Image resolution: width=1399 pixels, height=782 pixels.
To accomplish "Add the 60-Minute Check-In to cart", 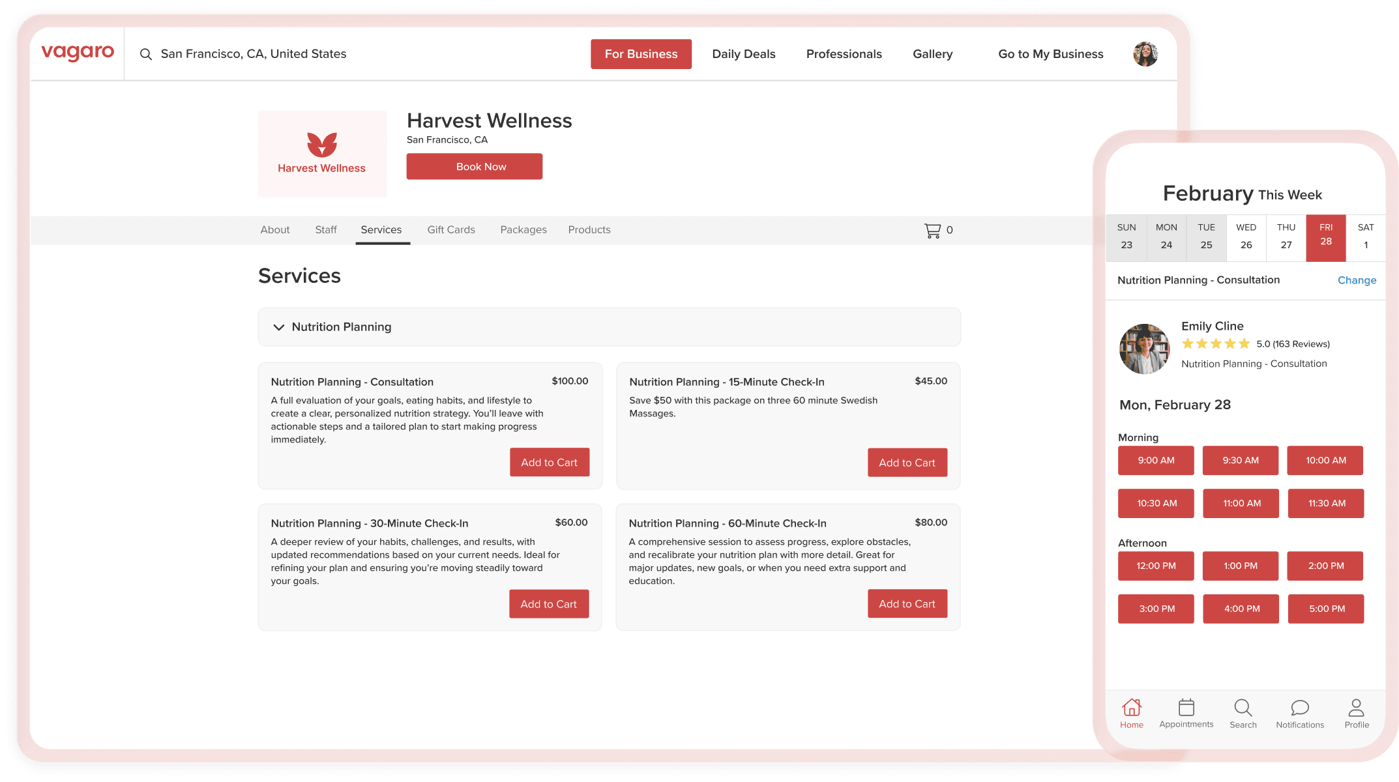I will [907, 603].
